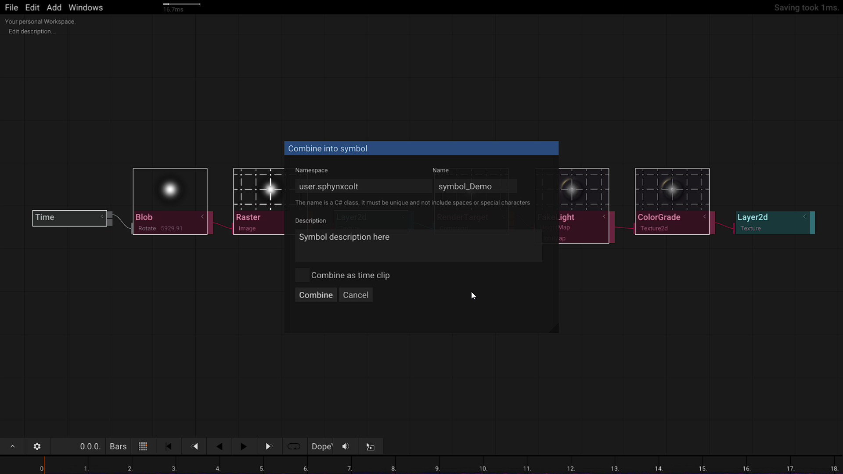Toggle loop playback

click(x=294, y=446)
